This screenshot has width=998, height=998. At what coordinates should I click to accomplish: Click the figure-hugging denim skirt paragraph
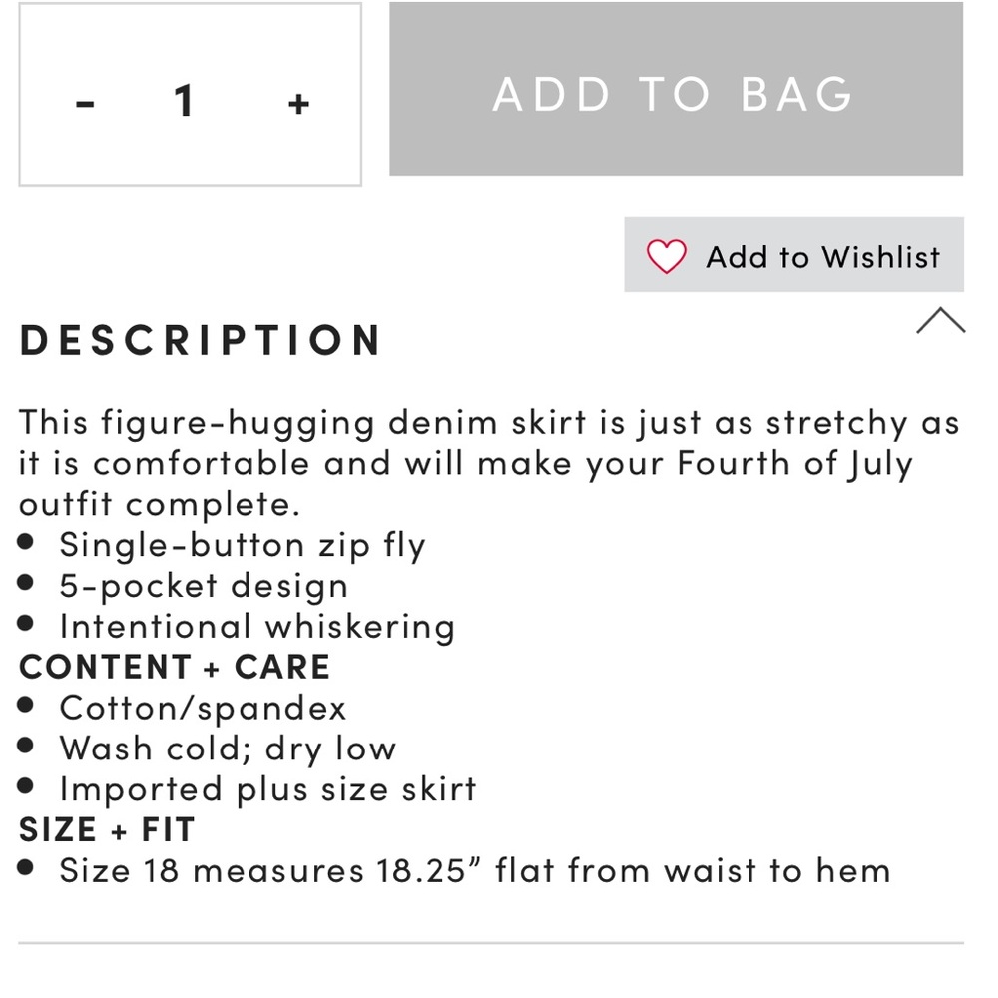coord(489,463)
